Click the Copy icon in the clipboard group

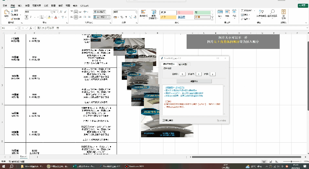[x=12, y=15]
